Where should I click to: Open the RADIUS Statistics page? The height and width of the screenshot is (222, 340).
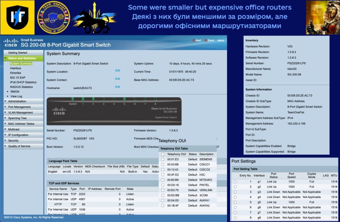[x=21, y=87]
